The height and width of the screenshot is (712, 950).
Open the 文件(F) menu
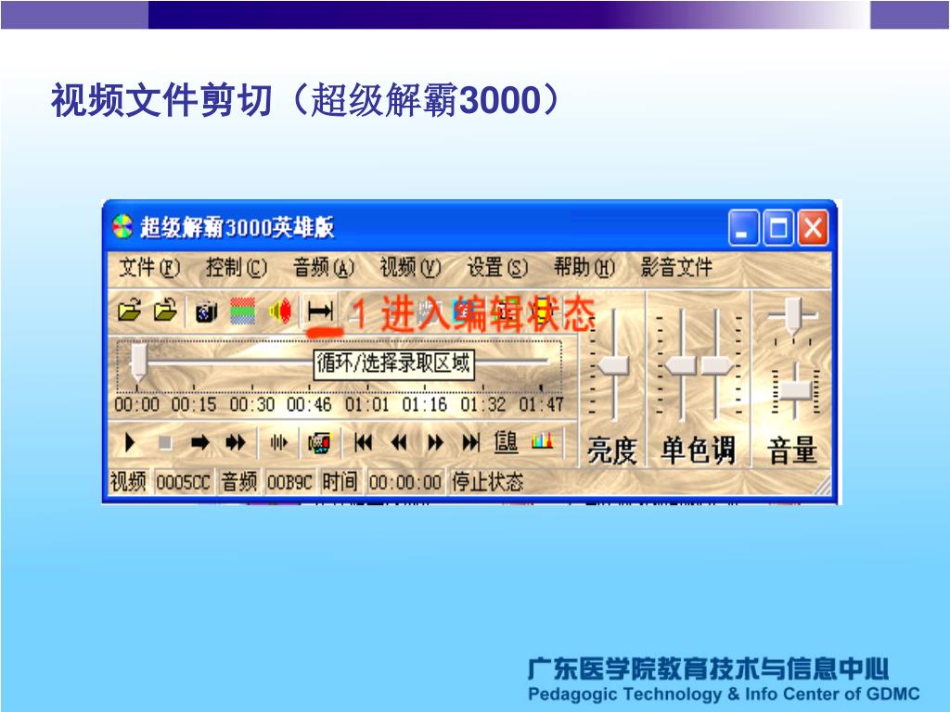[x=149, y=267]
